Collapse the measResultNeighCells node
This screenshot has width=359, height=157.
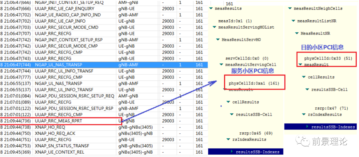[x=290, y=8]
